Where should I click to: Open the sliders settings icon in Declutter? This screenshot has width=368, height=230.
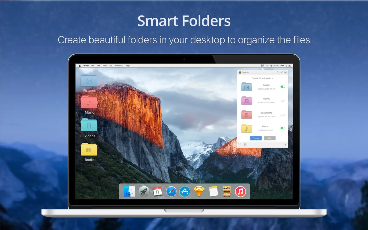(245, 145)
